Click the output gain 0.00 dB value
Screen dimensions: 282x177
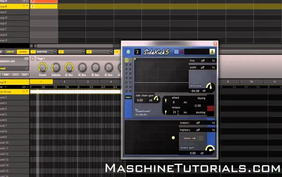193,153
